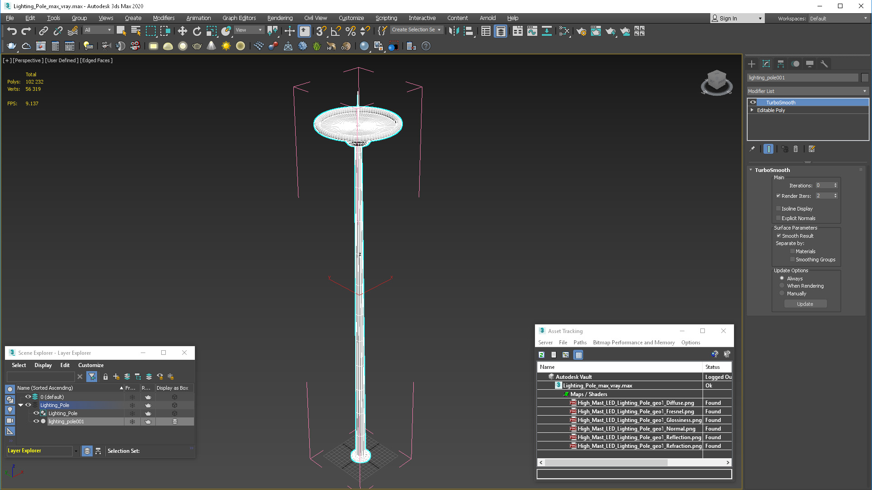Click the Iterations spinner arrows
The image size is (872, 490).
tap(835, 185)
